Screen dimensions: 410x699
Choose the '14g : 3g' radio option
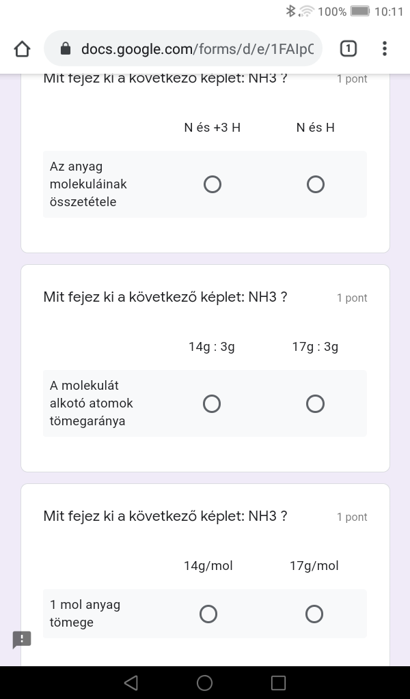[x=212, y=404]
